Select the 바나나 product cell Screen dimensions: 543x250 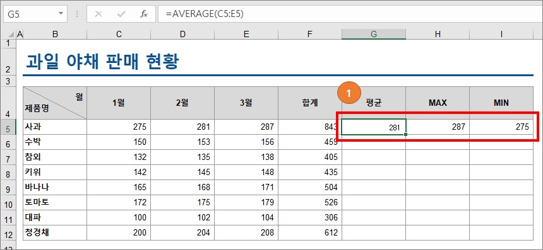[55, 187]
